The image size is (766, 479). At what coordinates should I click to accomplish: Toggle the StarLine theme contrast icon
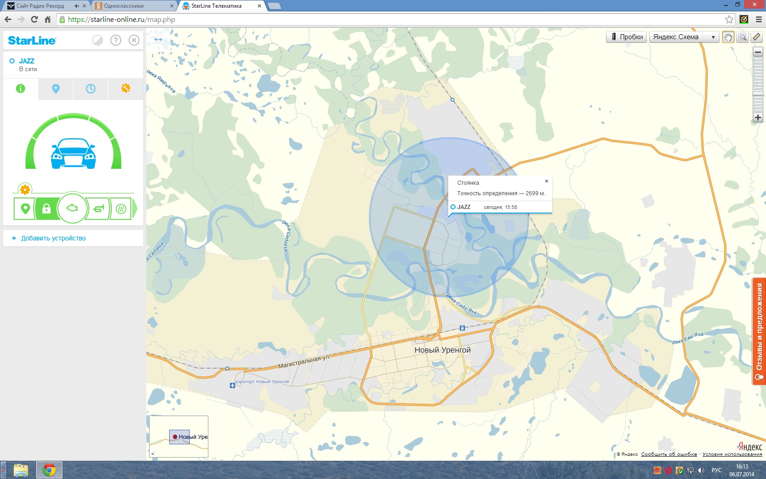click(x=98, y=40)
